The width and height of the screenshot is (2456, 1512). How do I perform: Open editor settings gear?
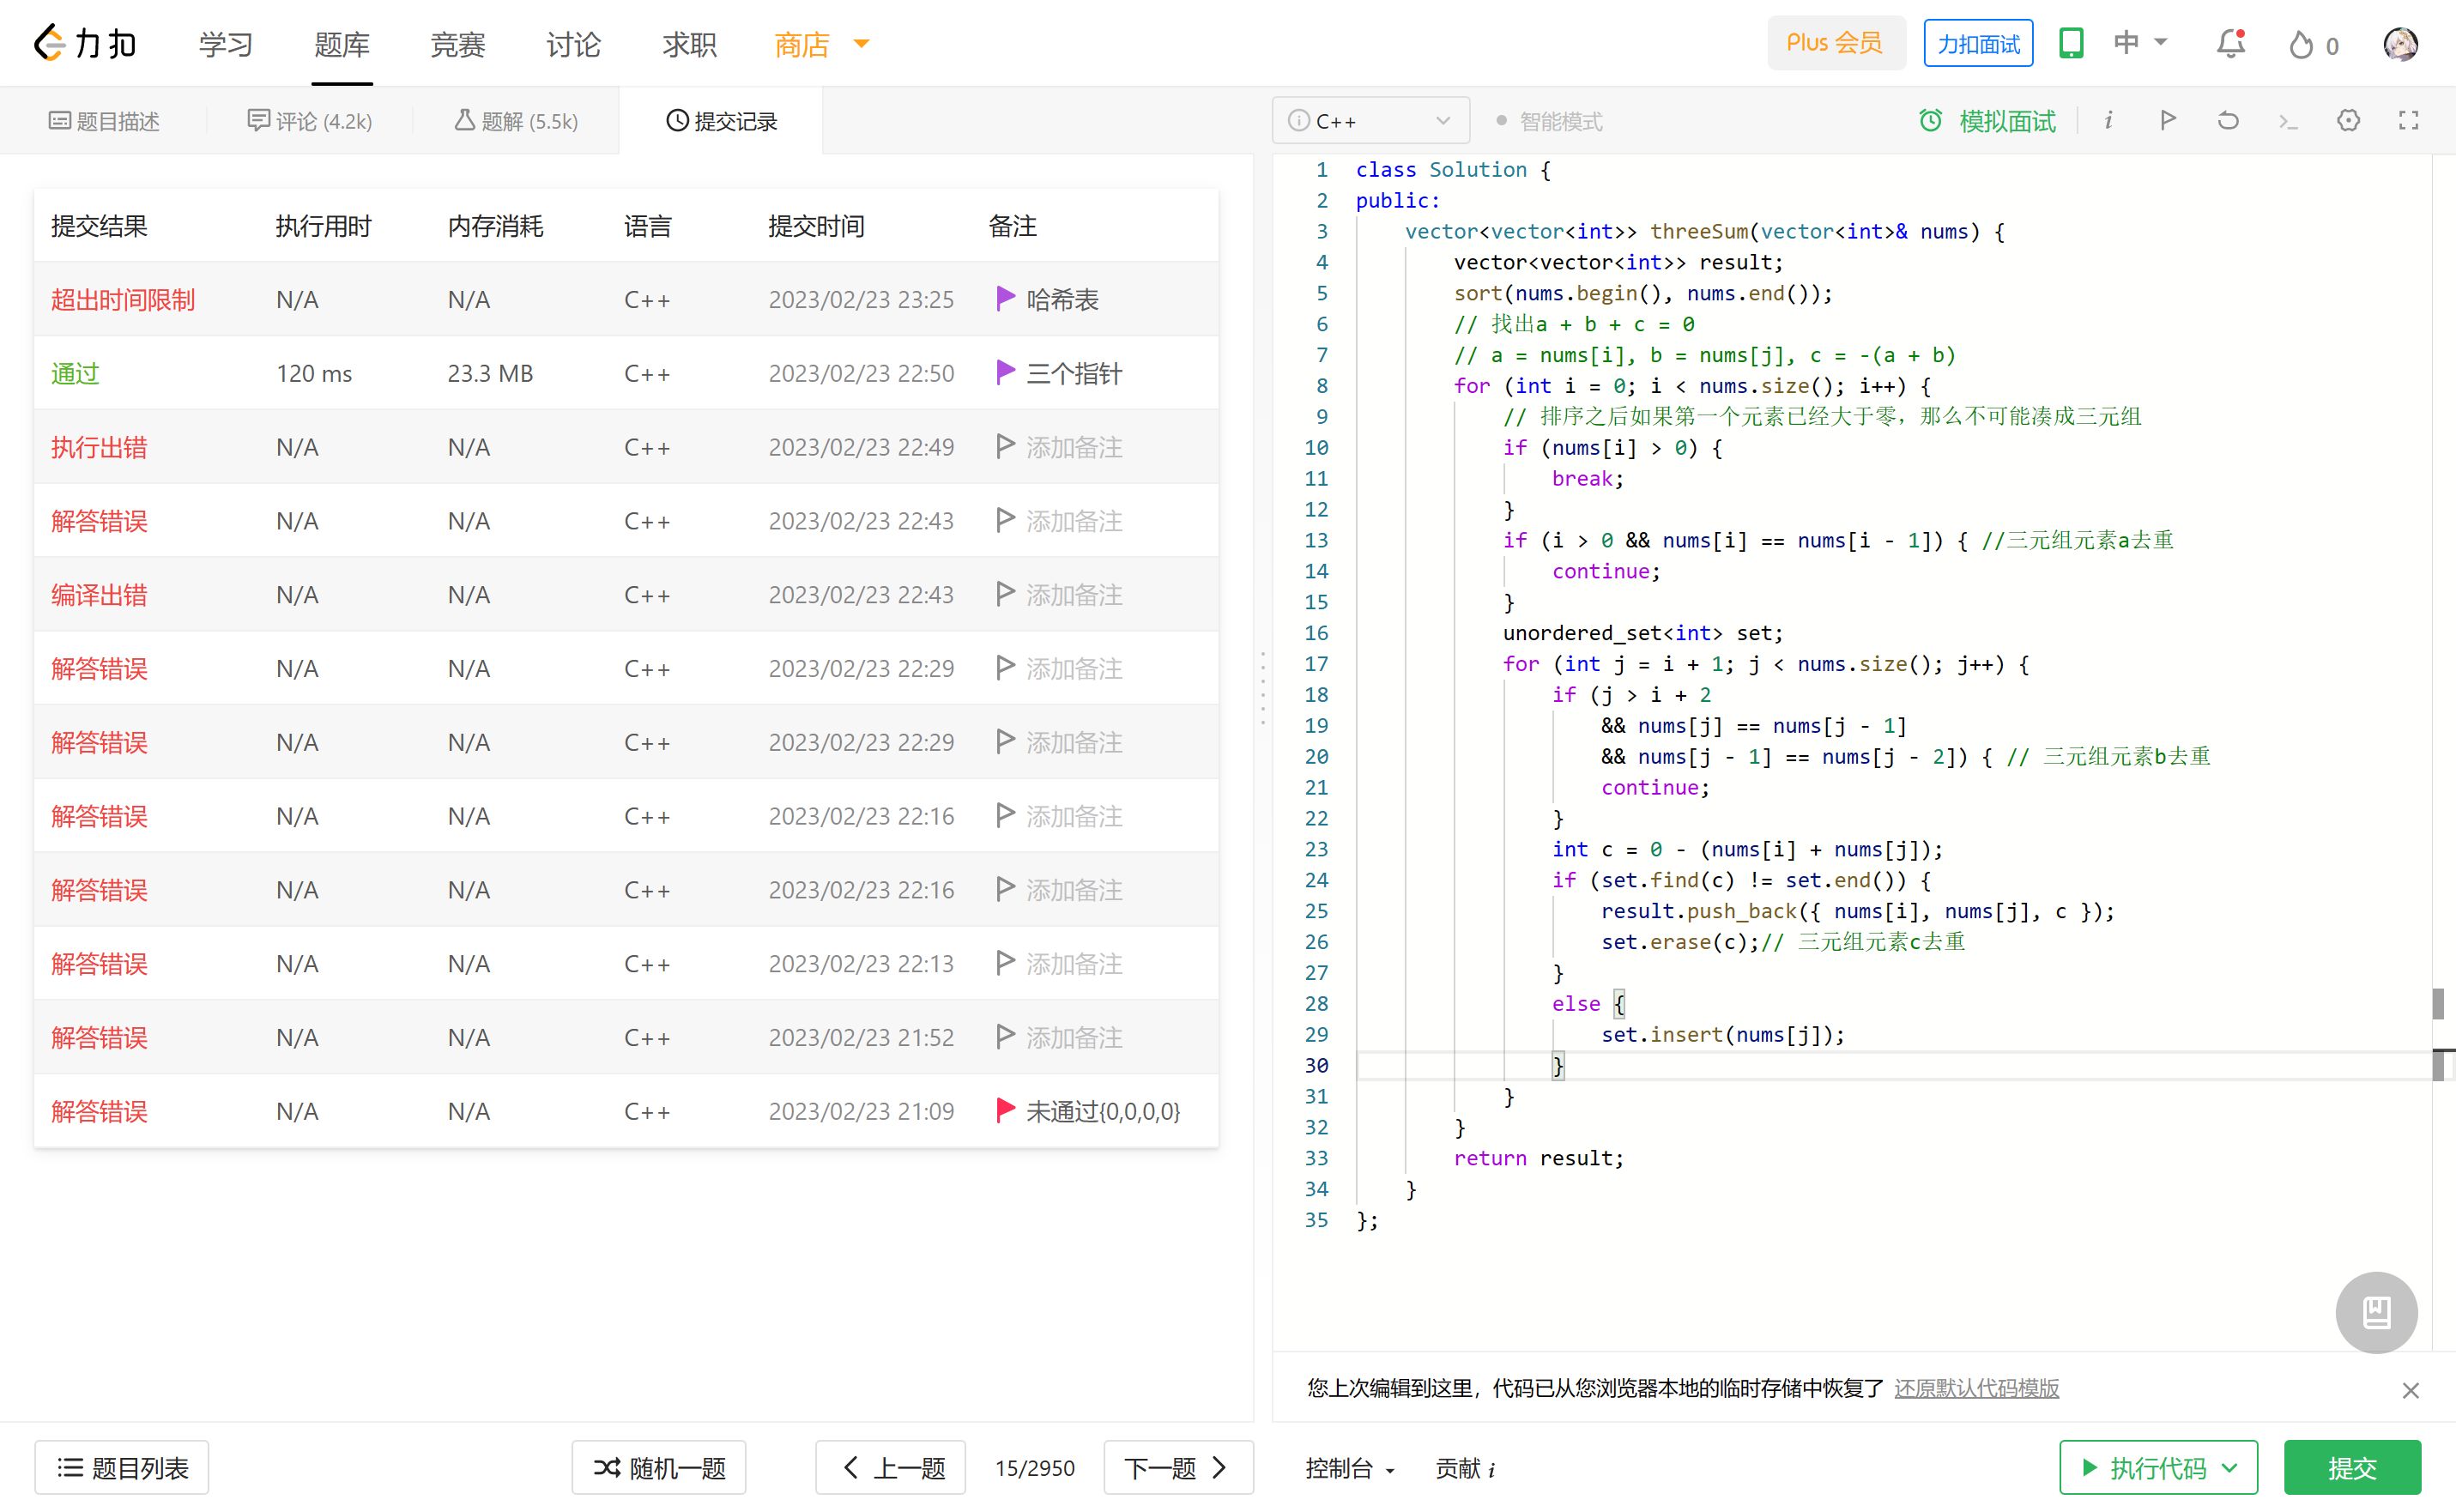click(2348, 120)
